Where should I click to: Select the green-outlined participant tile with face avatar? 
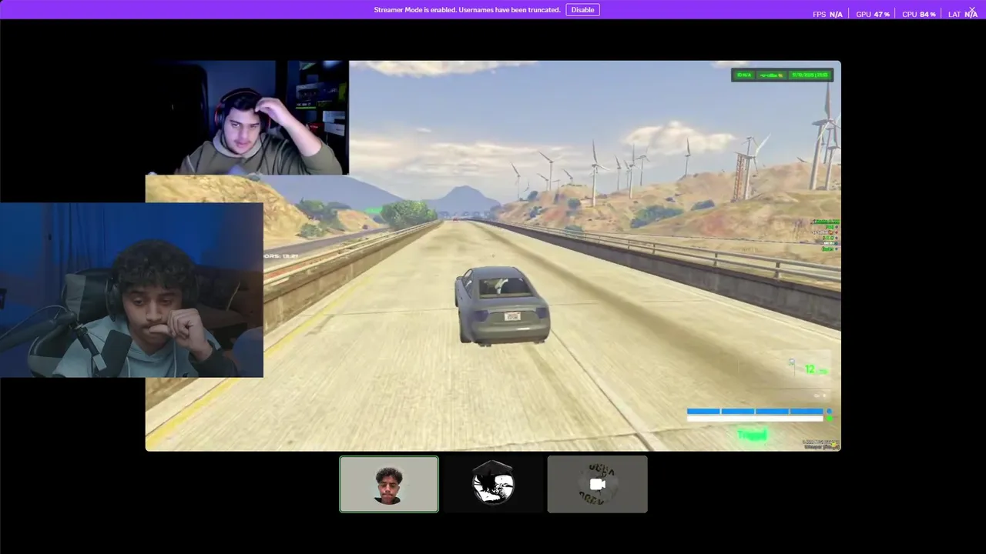tap(389, 484)
